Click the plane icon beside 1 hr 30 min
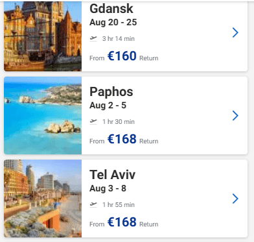 [93, 122]
